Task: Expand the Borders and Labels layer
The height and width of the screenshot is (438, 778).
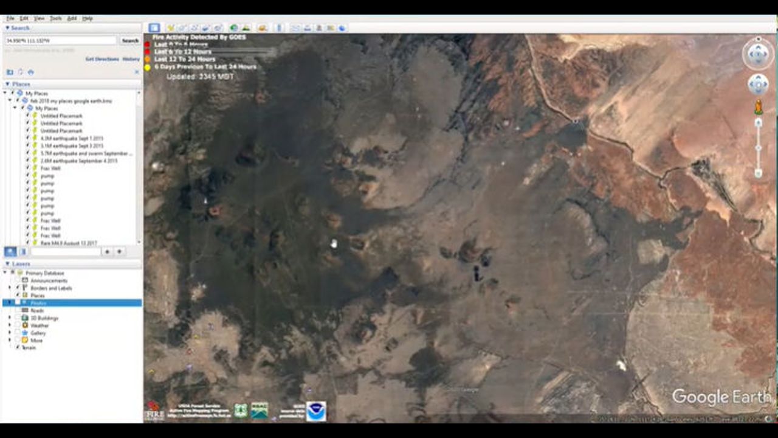Action: [x=10, y=288]
